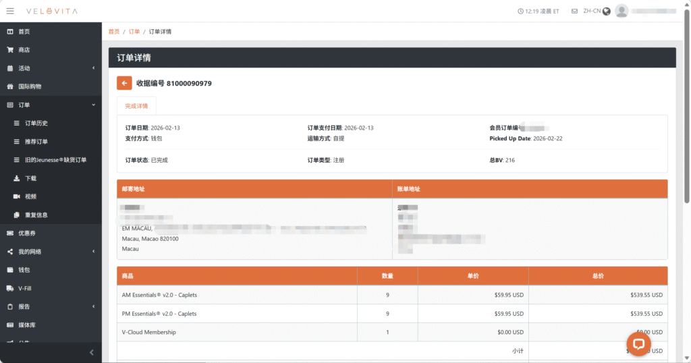The image size is (691, 363).
Task: Click the 订单类型: 注册 text
Action: (326, 161)
